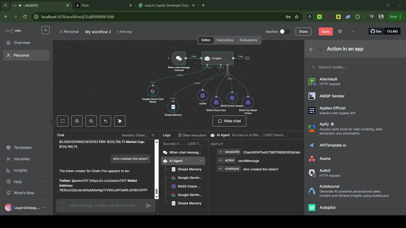The height and width of the screenshot is (228, 406).
Task: Select the Jupiter tool node
Action: 203,96
